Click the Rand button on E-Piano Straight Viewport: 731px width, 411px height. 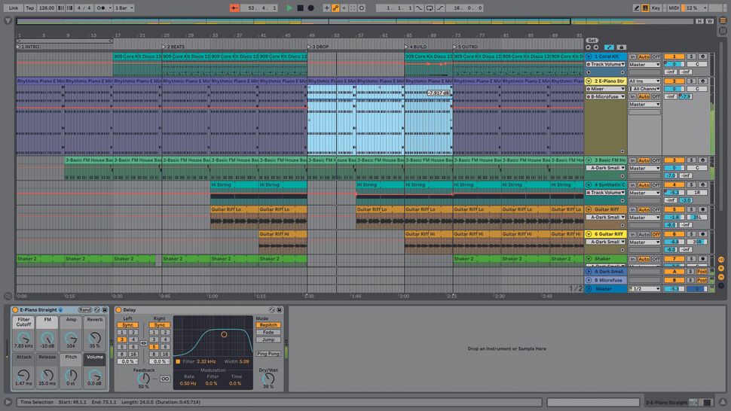coord(85,310)
